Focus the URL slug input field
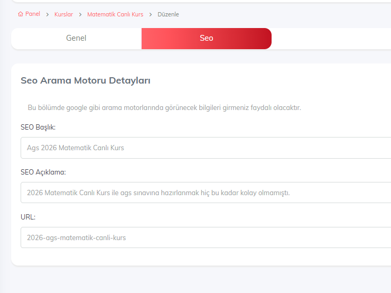391x293 pixels. (x=206, y=237)
